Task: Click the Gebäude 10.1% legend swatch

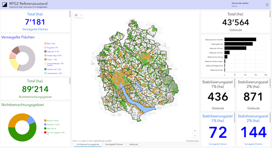Action: 45,52
